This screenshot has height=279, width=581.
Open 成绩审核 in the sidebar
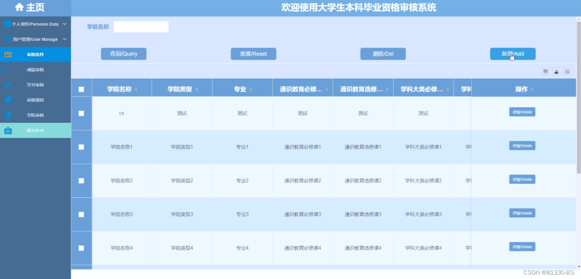tap(35, 70)
